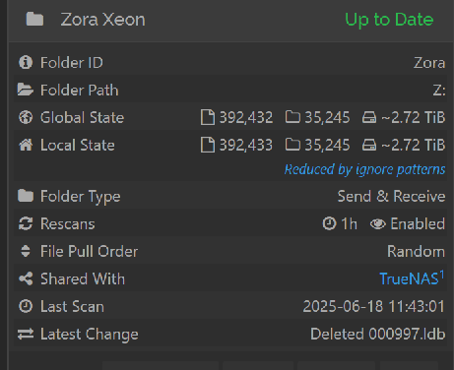454x370 pixels.
Task: Click the Folder ID info icon
Action: click(x=26, y=62)
